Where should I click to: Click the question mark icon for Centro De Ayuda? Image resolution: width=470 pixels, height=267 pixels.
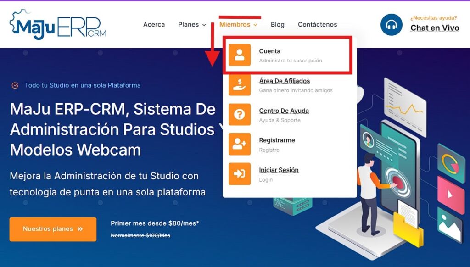(x=239, y=115)
